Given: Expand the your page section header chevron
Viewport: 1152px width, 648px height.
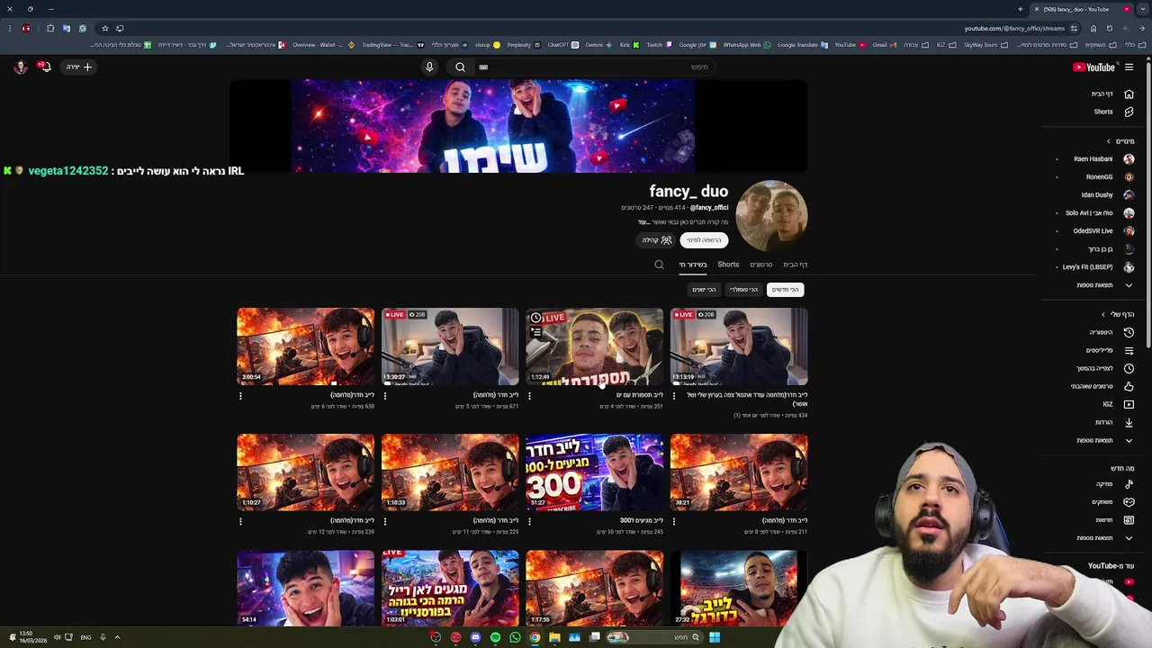Looking at the screenshot, I should (x=1103, y=314).
